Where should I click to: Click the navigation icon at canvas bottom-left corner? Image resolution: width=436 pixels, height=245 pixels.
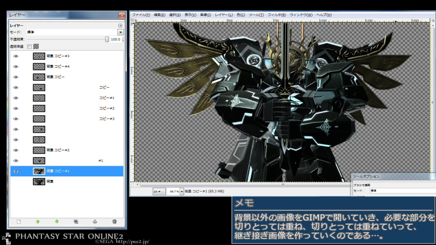click(132, 184)
